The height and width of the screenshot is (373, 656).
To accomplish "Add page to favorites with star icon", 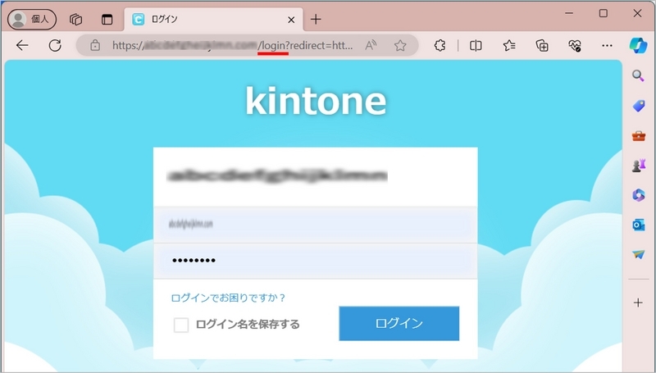I will point(400,45).
